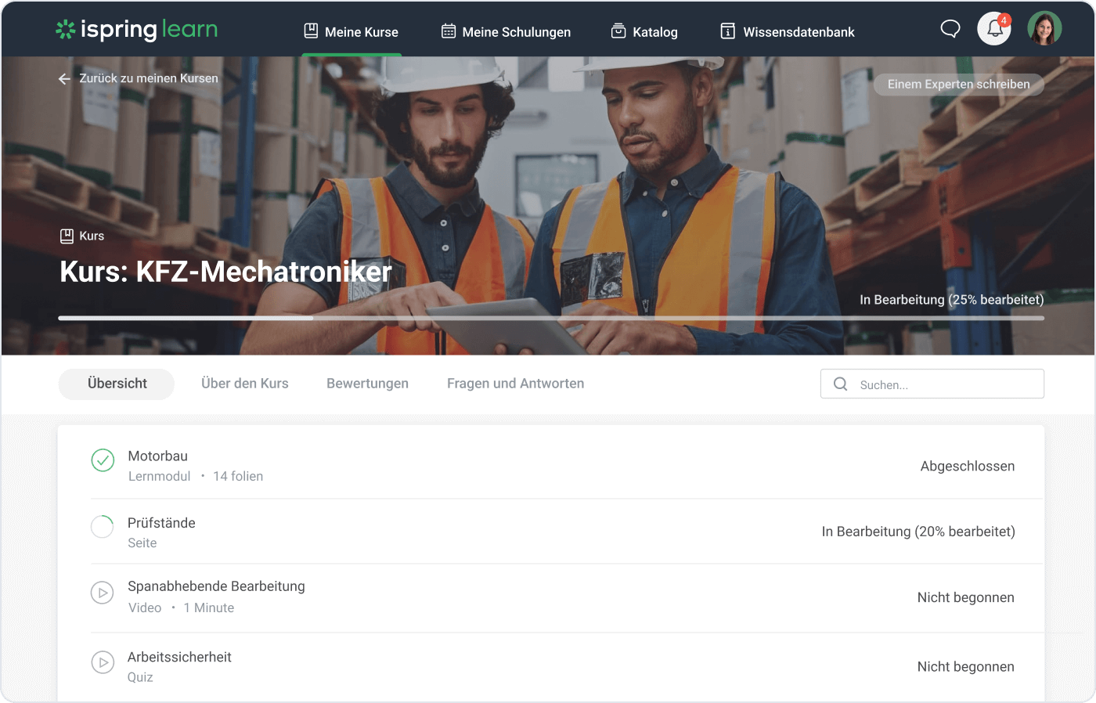Screen dimensions: 1096x703
Task: Click the iSpring Learn logo
Action: (136, 30)
